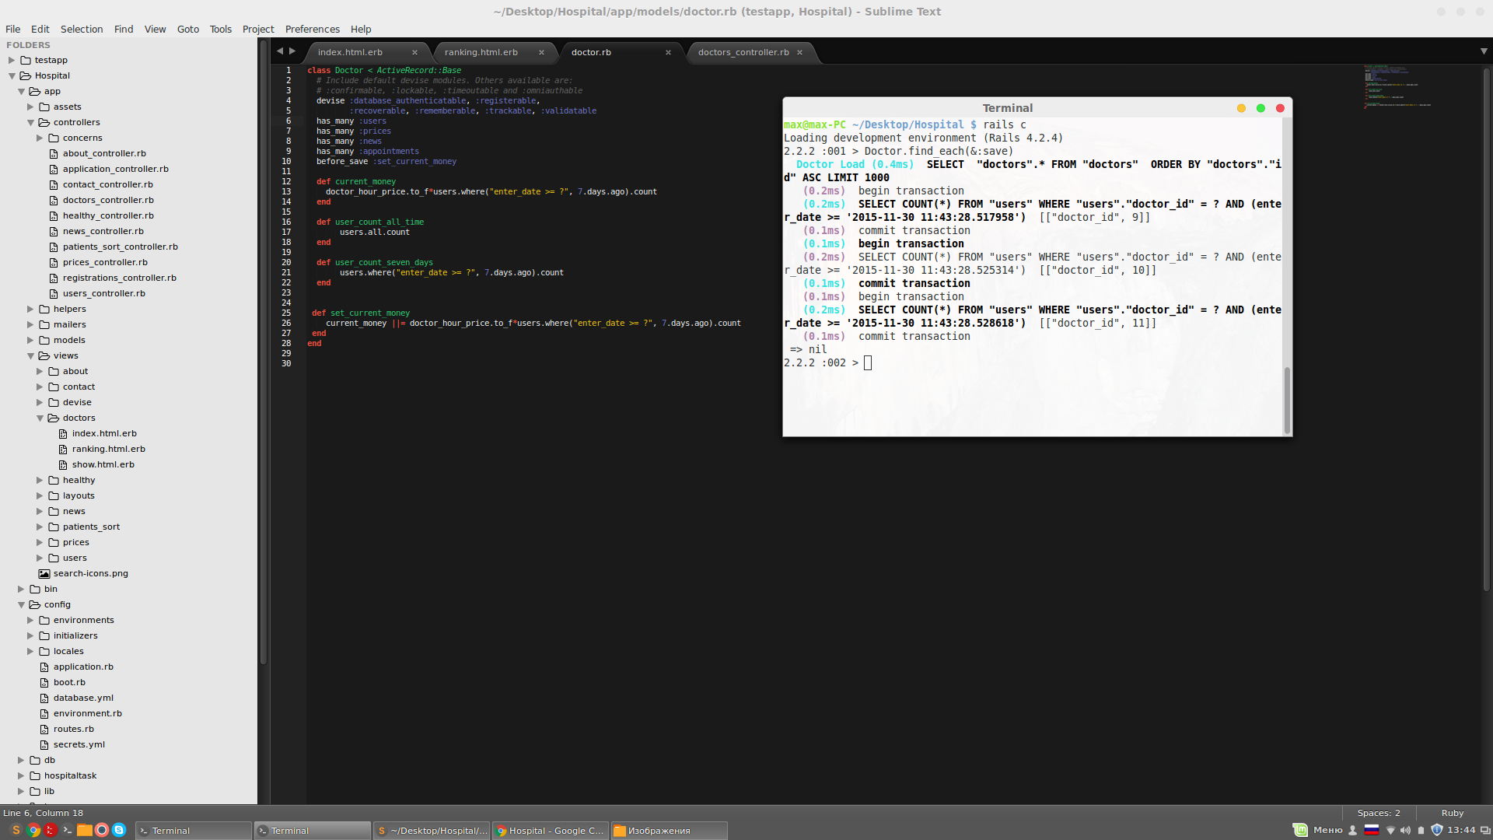Screen dimensions: 1493x840
Task: Open the volume speaker tray icon
Action: click(x=1405, y=830)
